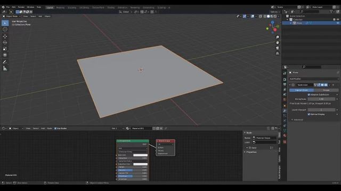Open the viewport View menu
Image resolution: width=341 pixels, height=191 pixels.
tap(26, 16)
